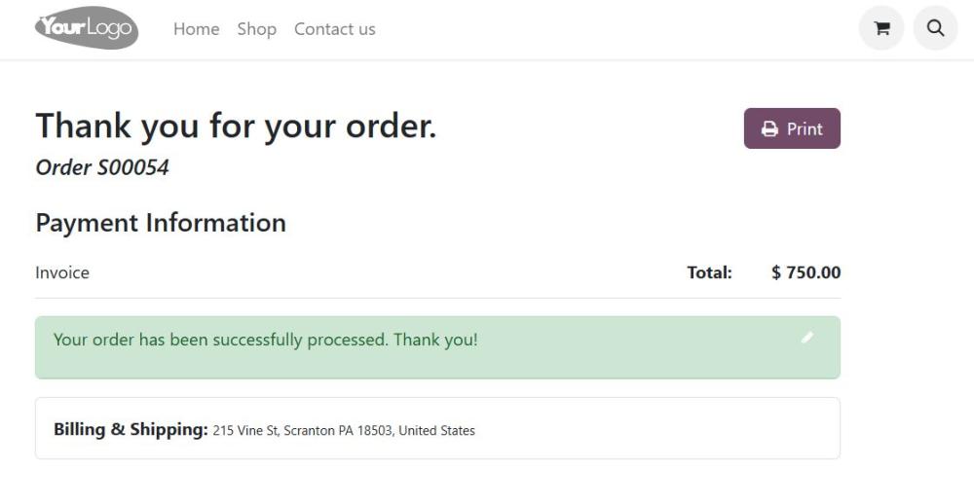Click the printer icon on Print button
The height and width of the screenshot is (503, 974).
769,129
